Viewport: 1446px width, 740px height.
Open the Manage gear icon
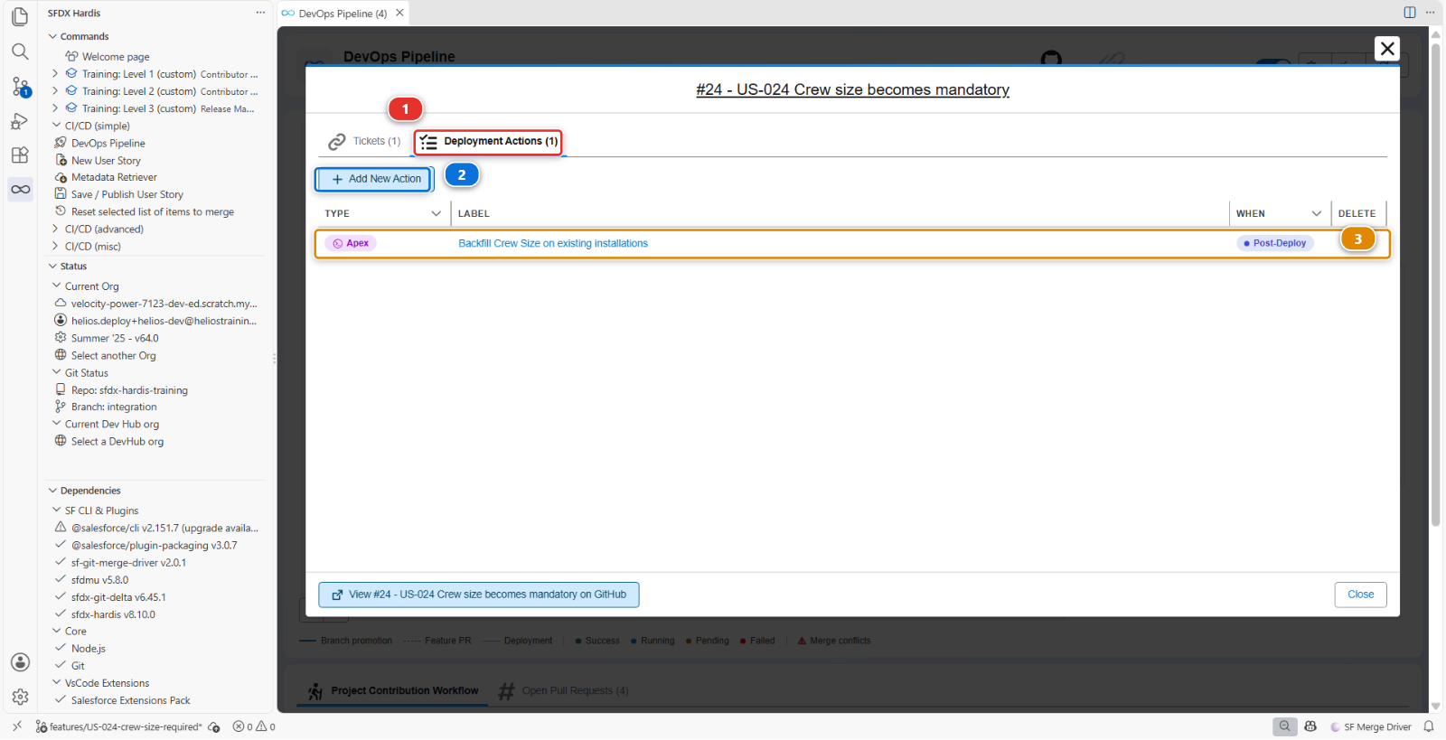[x=20, y=697]
